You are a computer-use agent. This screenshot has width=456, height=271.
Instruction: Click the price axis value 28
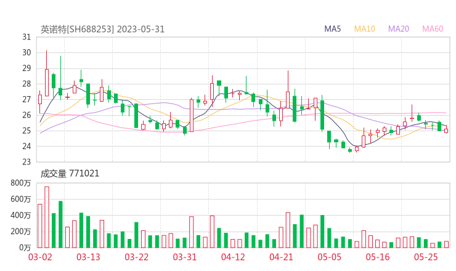coord(26,84)
